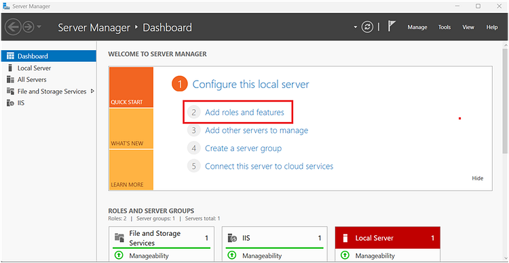Click Server Manager breadcrumb in header
509x263 pixels.
point(94,28)
